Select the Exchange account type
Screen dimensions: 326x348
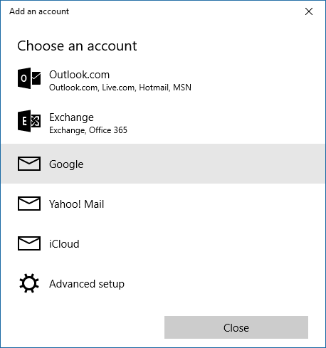pos(163,123)
